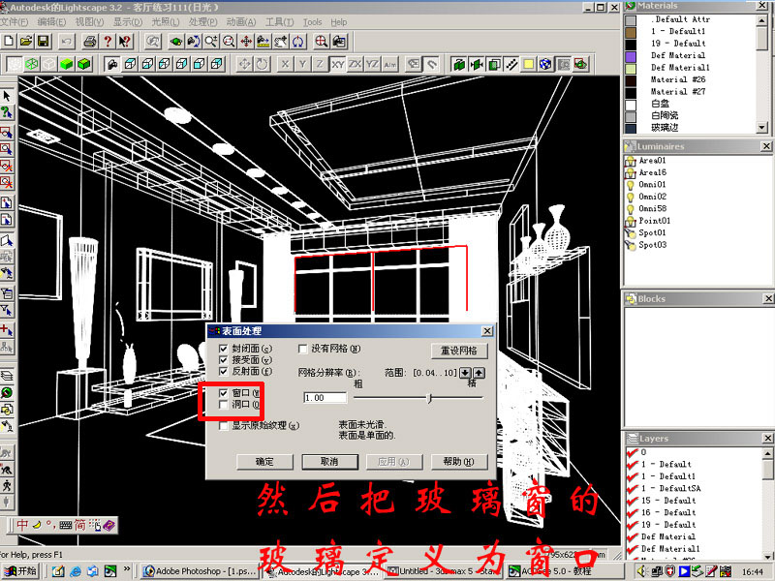Screen dimensions: 775x581
Task: Switch to wireframe display mode icon
Action: point(32,64)
